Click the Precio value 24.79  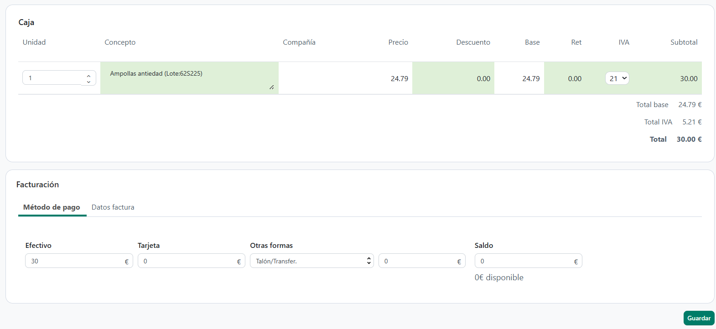(399, 79)
